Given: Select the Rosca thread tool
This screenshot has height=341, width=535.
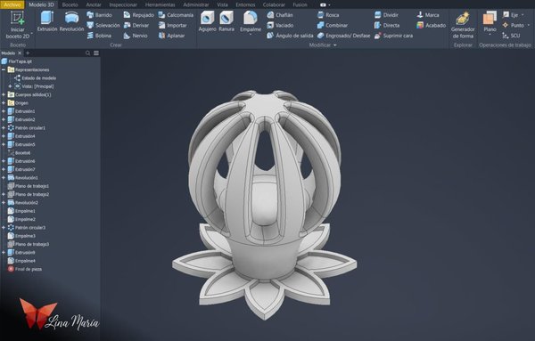Looking at the screenshot, I should tap(328, 15).
